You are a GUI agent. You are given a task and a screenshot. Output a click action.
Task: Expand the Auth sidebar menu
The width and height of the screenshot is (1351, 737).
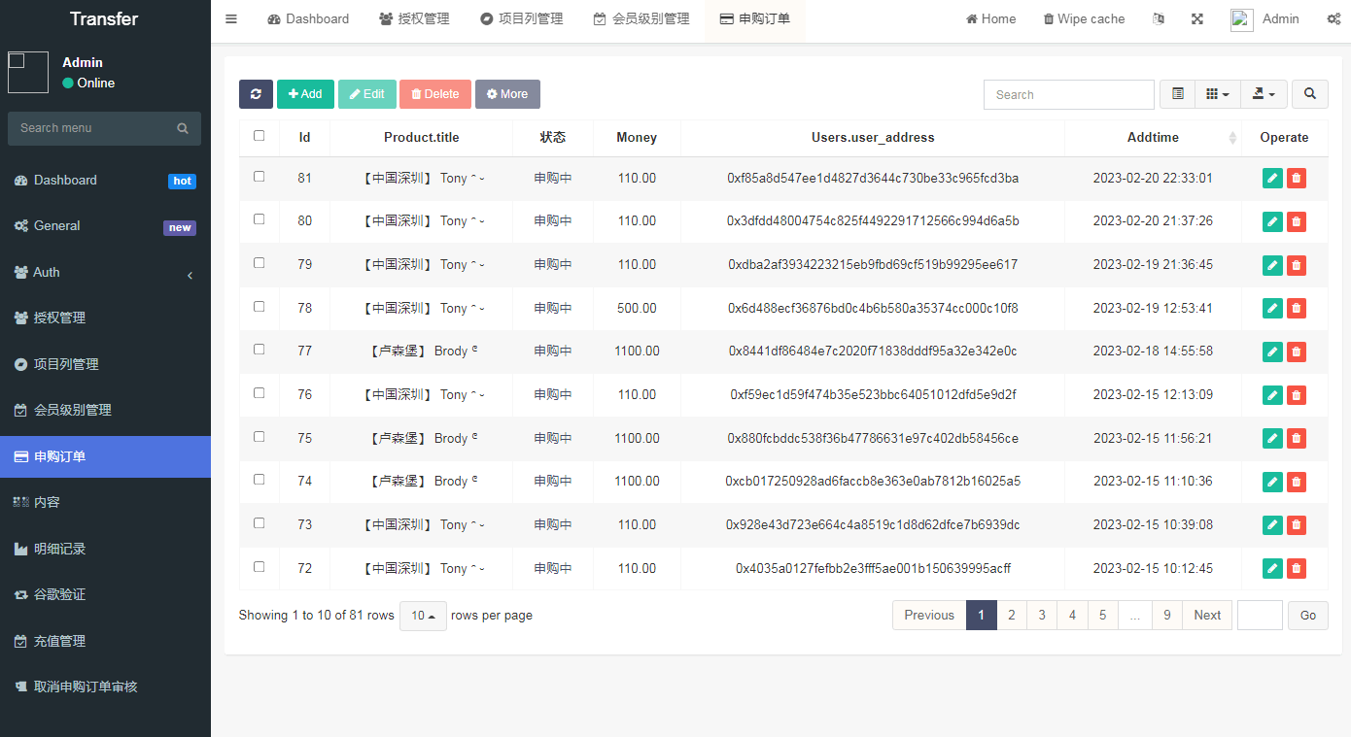click(x=105, y=272)
